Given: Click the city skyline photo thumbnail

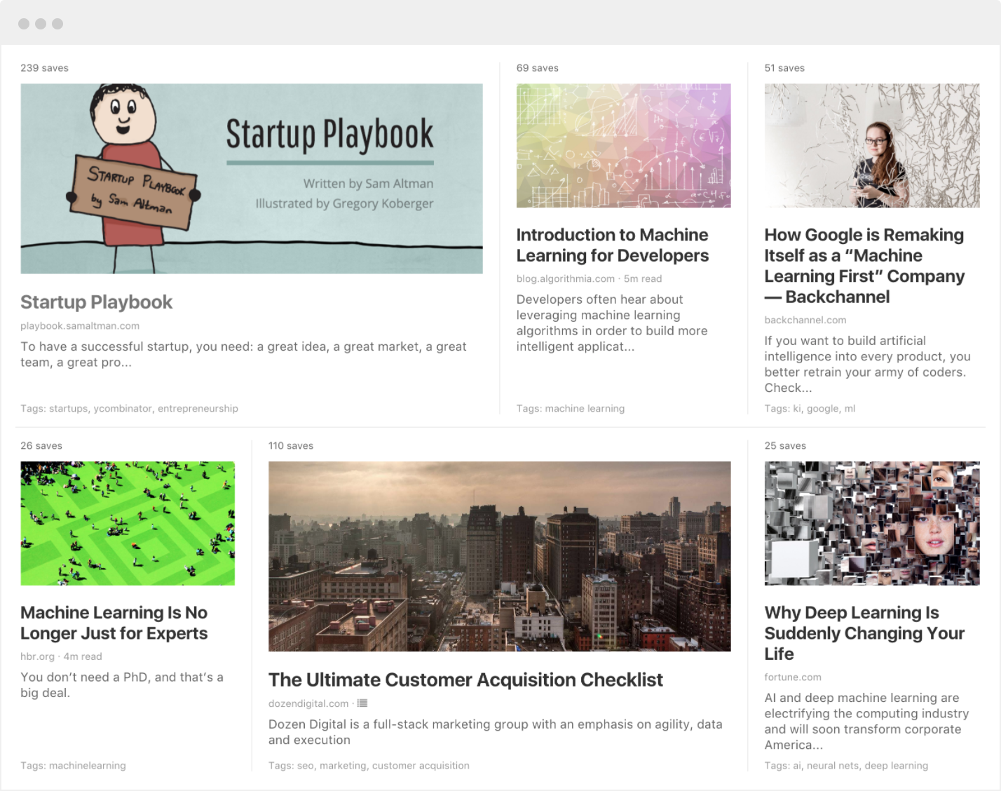Looking at the screenshot, I should point(500,557).
